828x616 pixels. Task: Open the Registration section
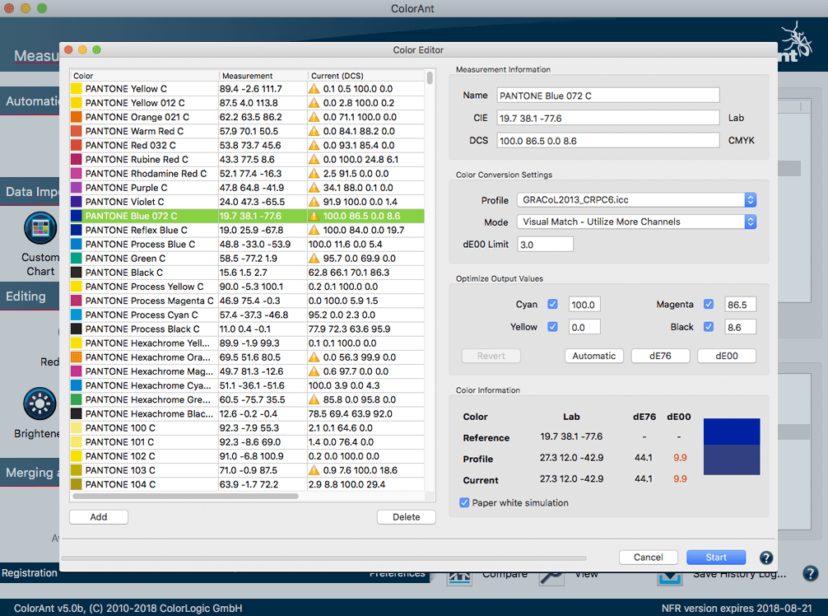tap(30, 572)
